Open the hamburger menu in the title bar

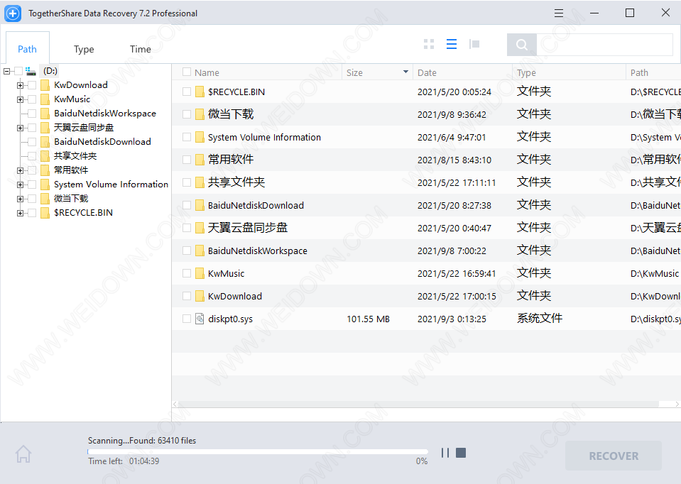(559, 13)
